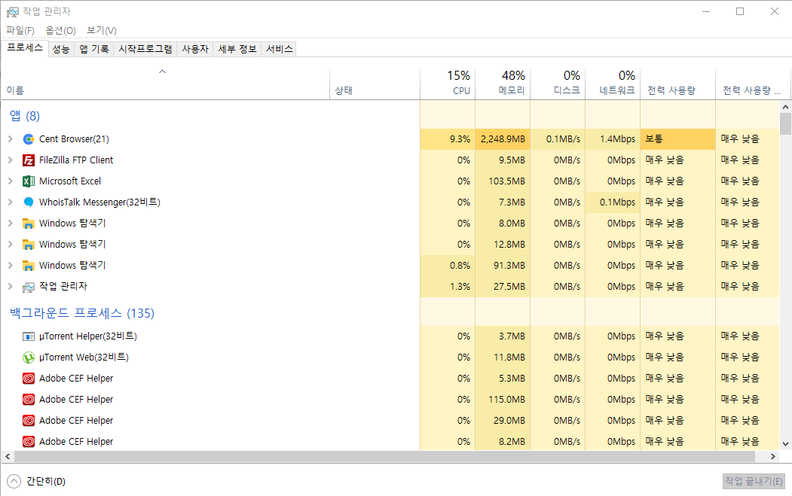Click the Task Manager title bar icon
Image resolution: width=792 pixels, height=496 pixels.
[12, 11]
